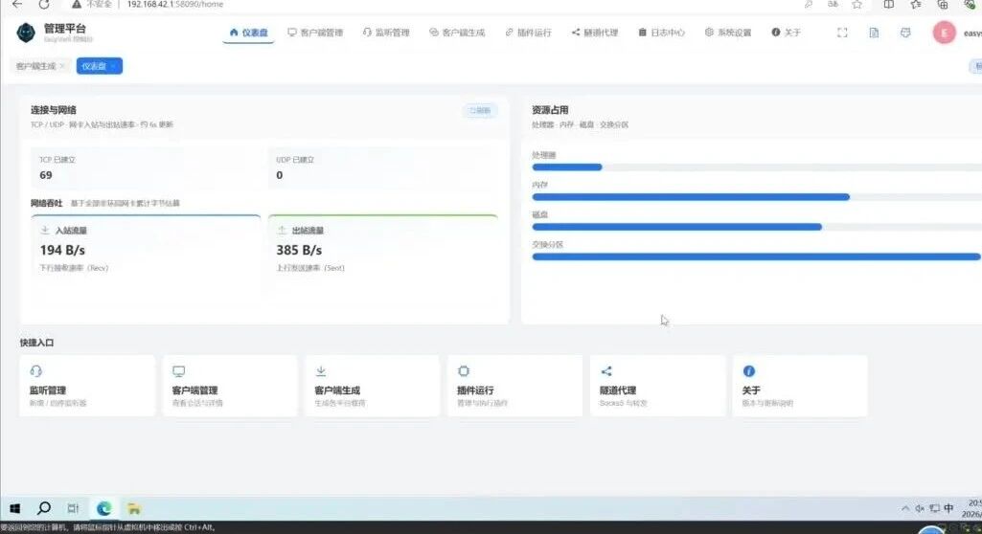Click the 交换分区 usage progress bar

click(757, 257)
